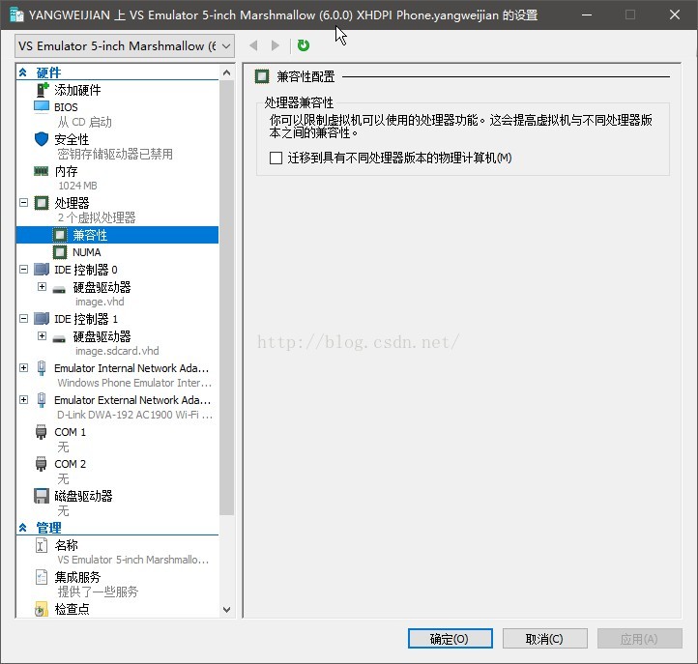Select the 检查点 settings item
The image size is (698, 664).
72,609
